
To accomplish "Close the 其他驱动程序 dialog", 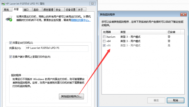I will [183, 15].
